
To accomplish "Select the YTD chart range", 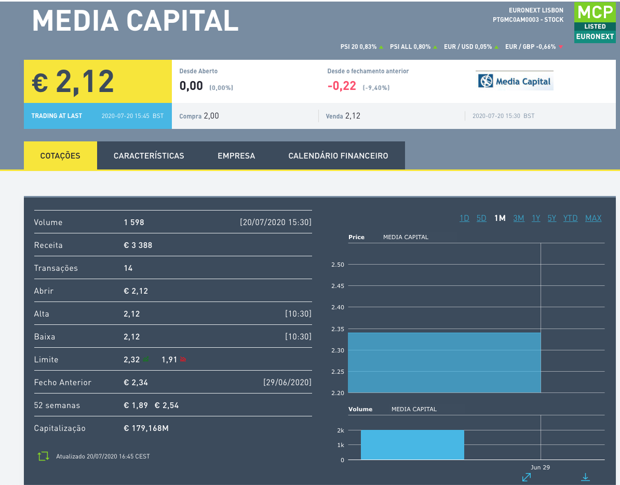I will (x=570, y=218).
